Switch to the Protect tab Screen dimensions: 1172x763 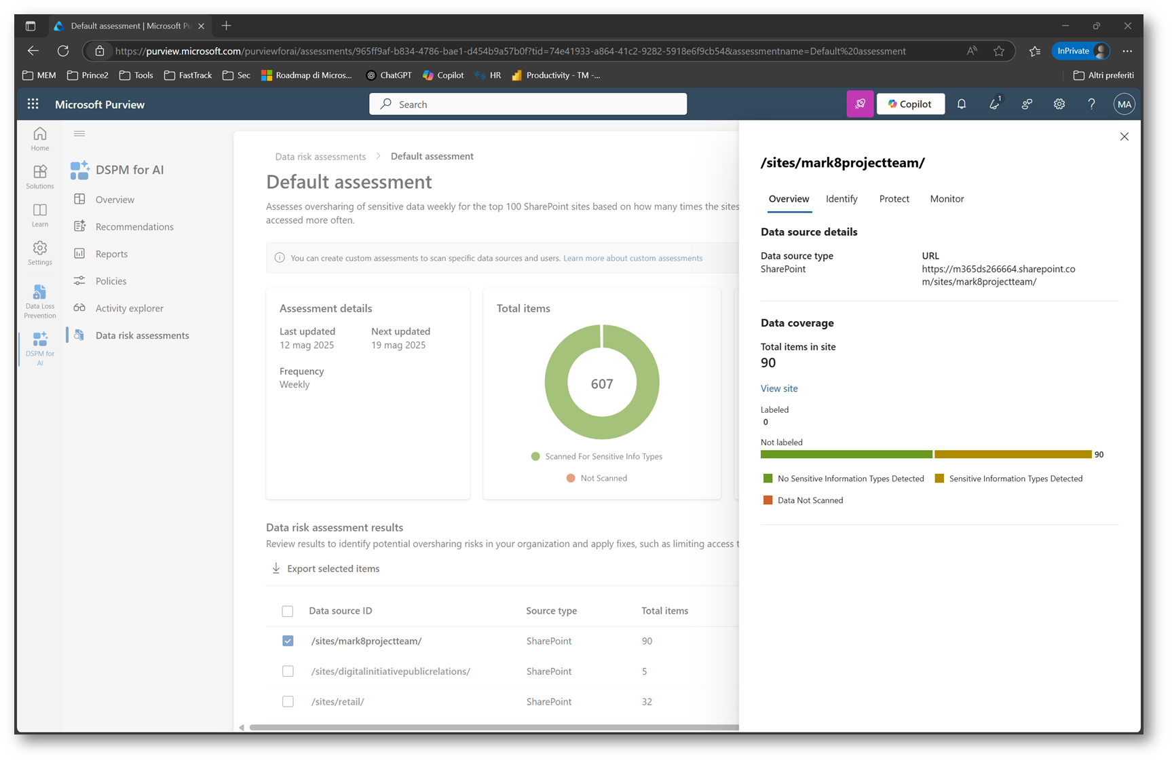894,199
